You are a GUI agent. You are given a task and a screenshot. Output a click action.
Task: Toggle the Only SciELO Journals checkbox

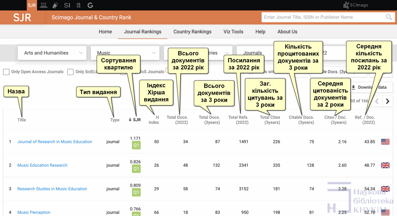pos(70,72)
